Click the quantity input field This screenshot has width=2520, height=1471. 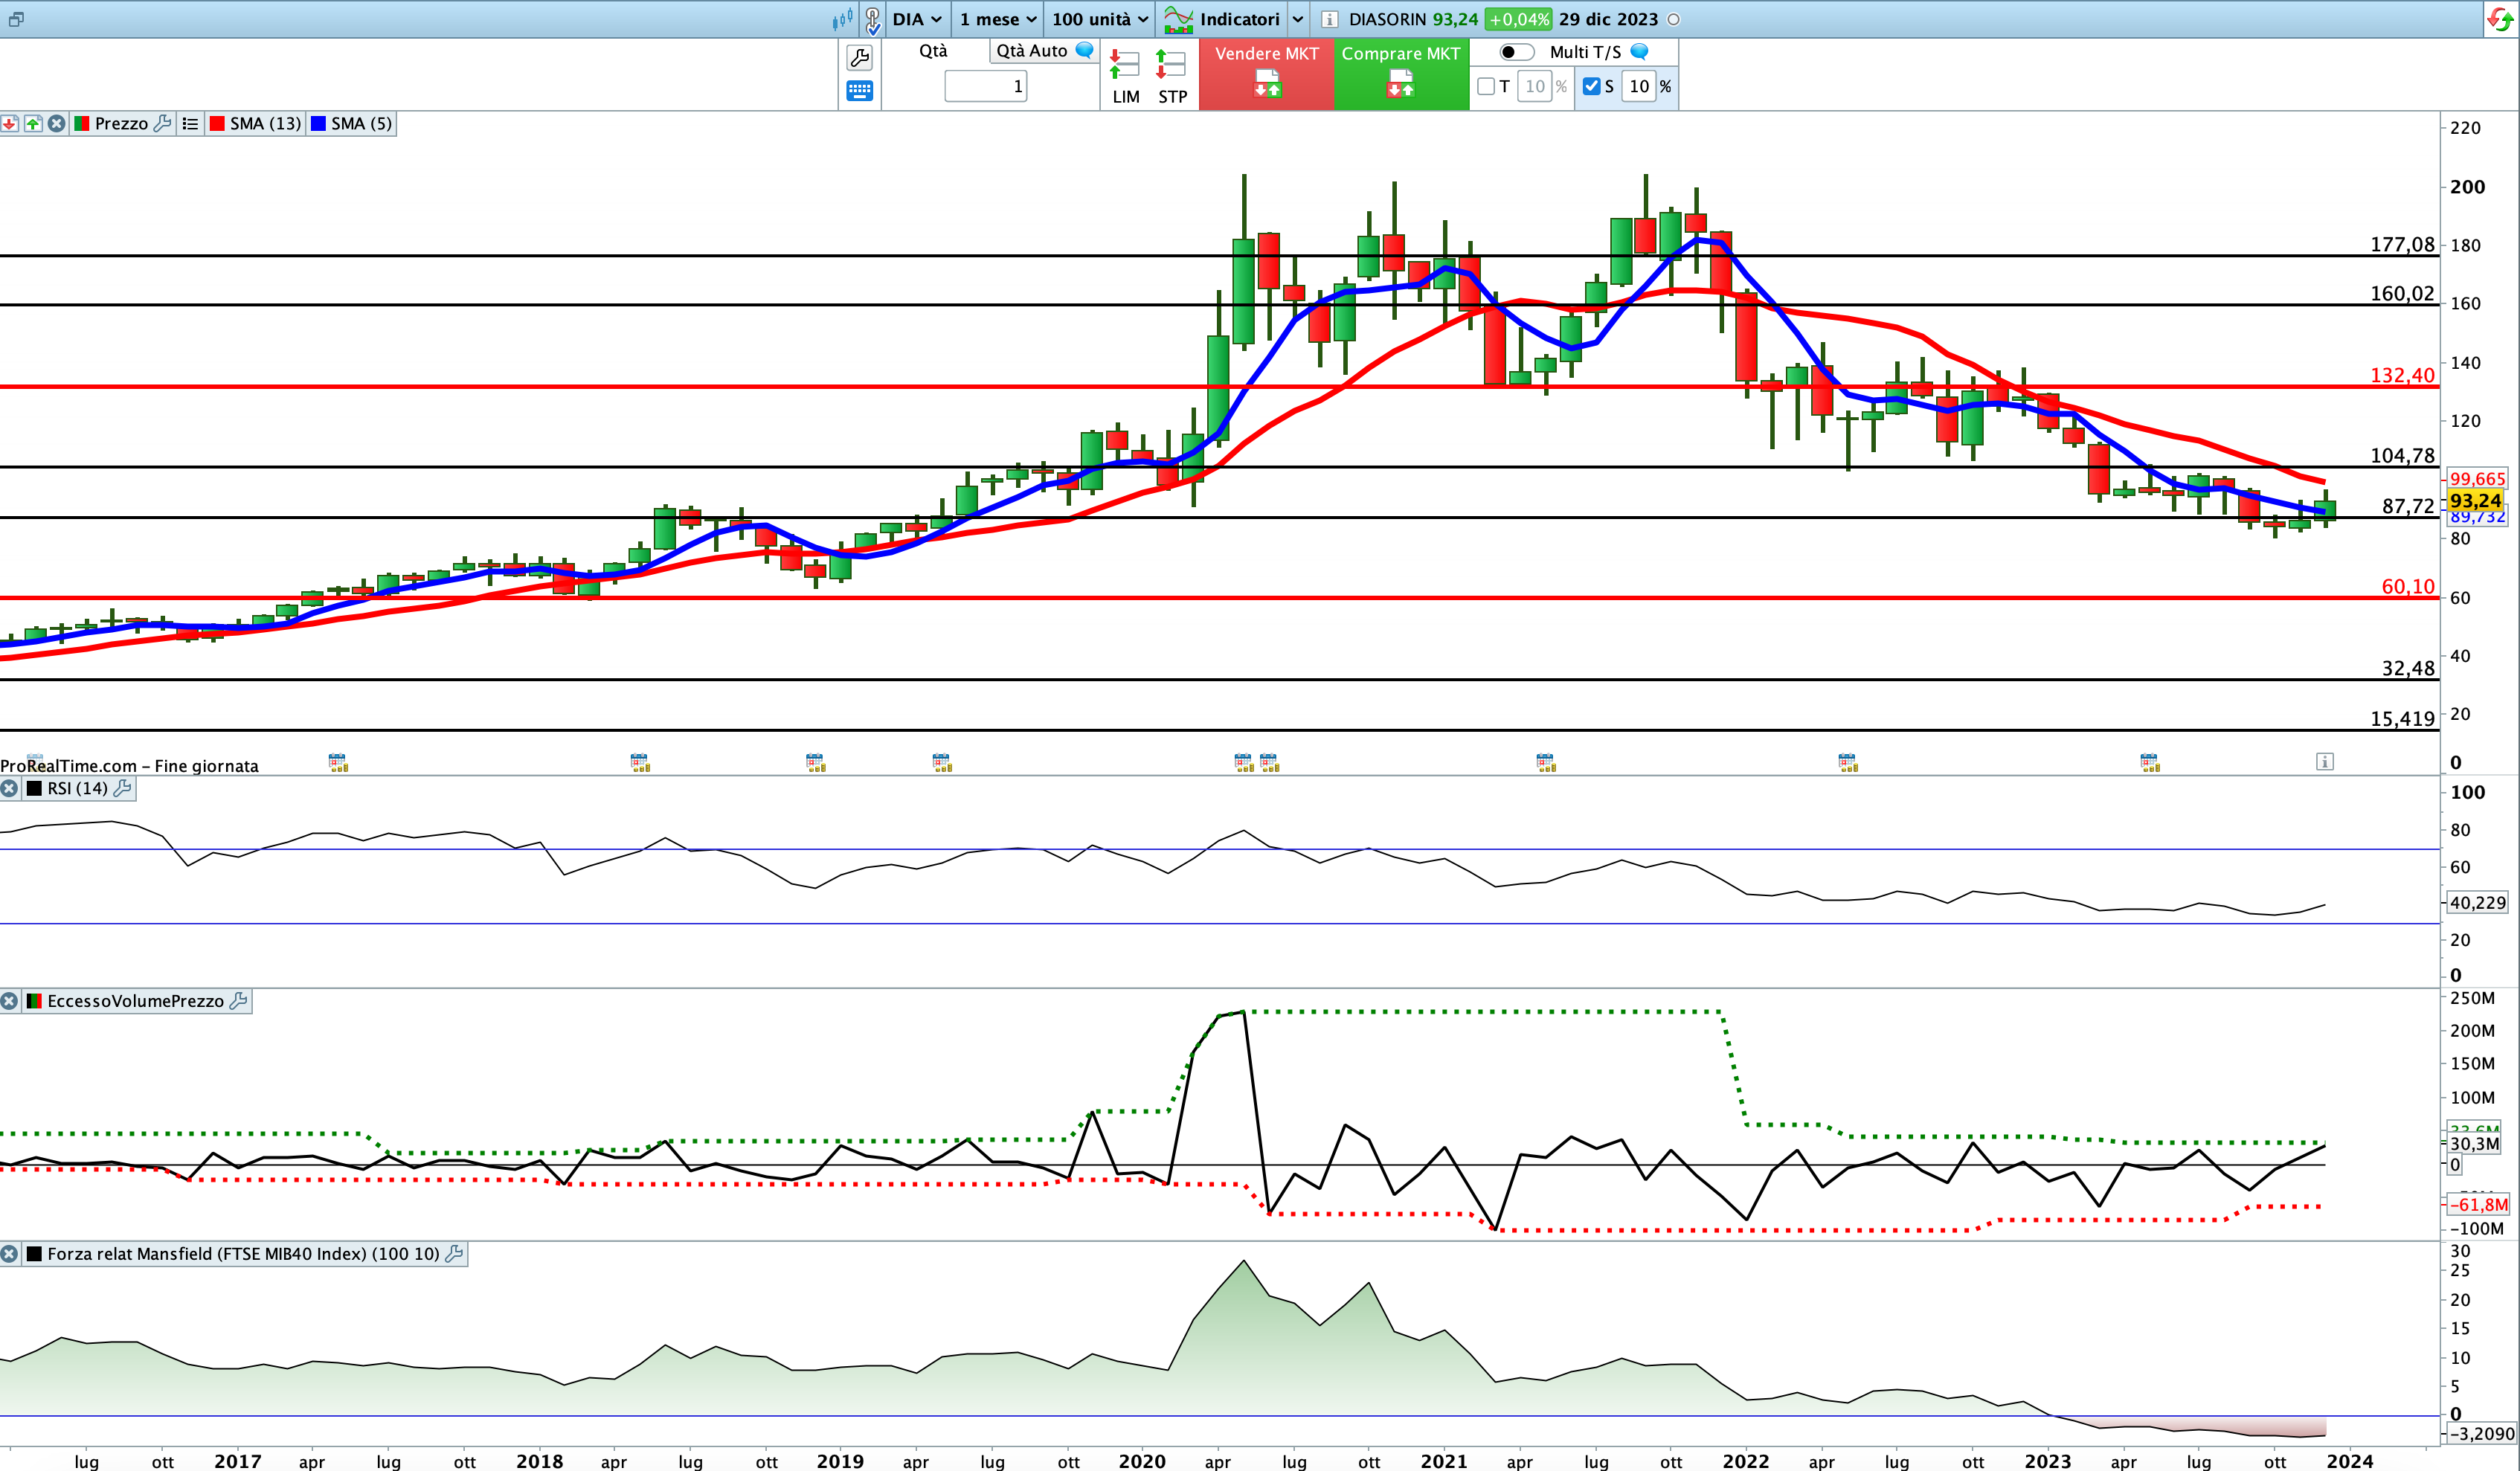click(x=985, y=86)
